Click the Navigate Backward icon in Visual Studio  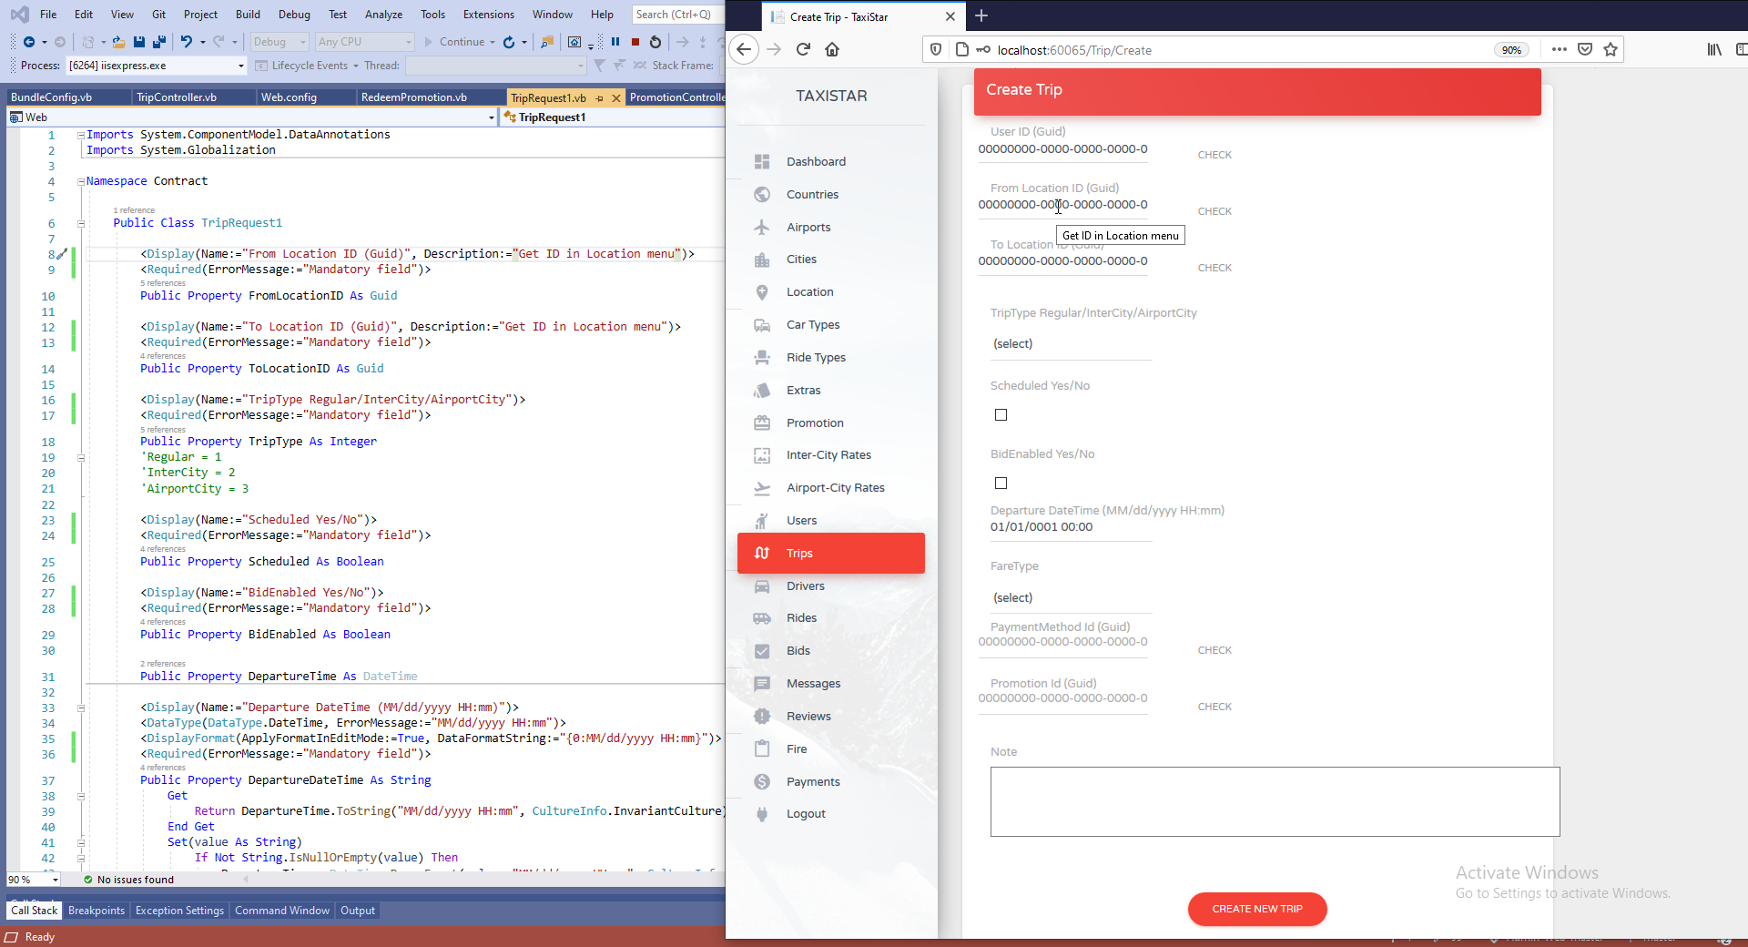[x=29, y=42]
